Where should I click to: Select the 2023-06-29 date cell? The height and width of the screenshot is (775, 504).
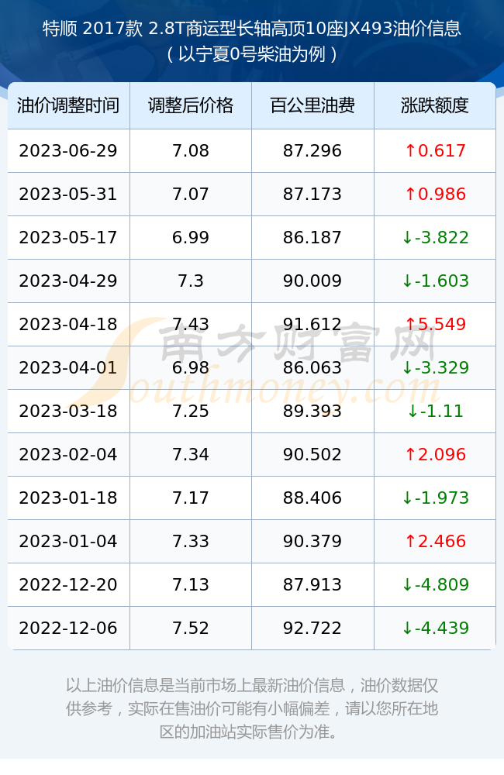[x=68, y=151]
